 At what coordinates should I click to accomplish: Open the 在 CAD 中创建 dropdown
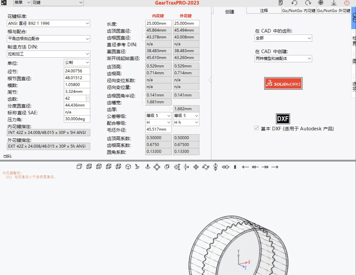coord(283,59)
